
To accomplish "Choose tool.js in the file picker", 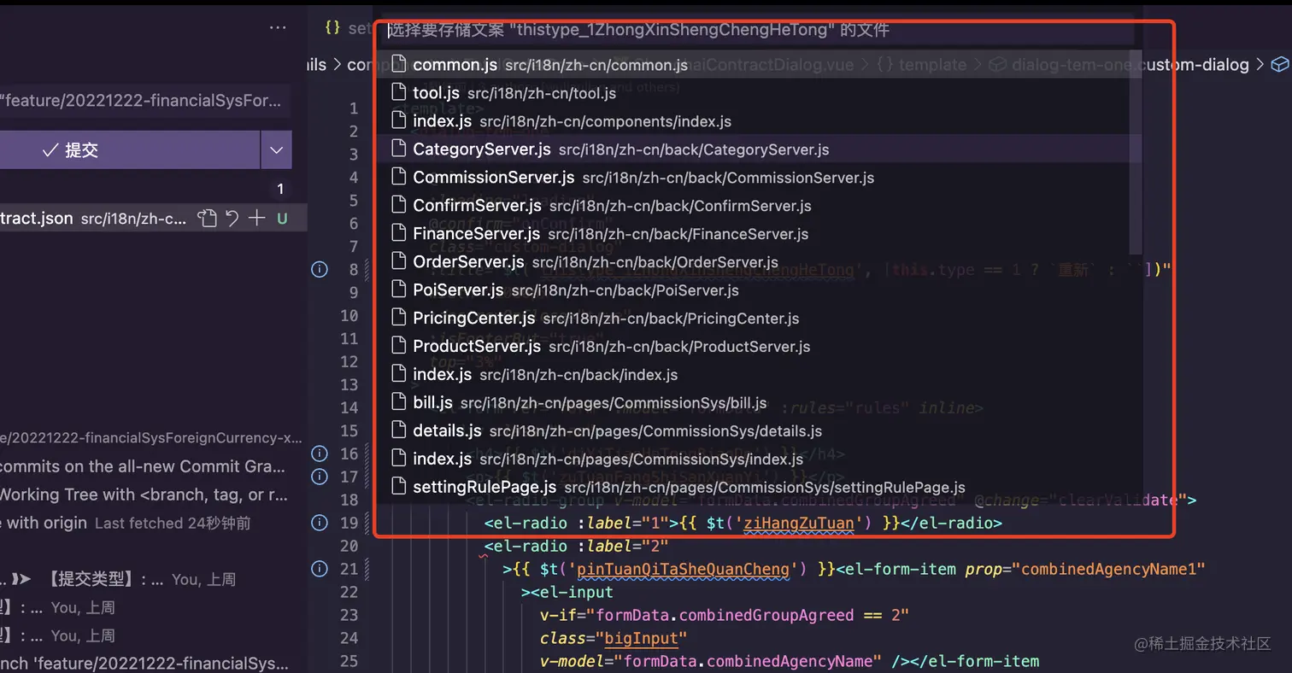I will click(x=759, y=93).
